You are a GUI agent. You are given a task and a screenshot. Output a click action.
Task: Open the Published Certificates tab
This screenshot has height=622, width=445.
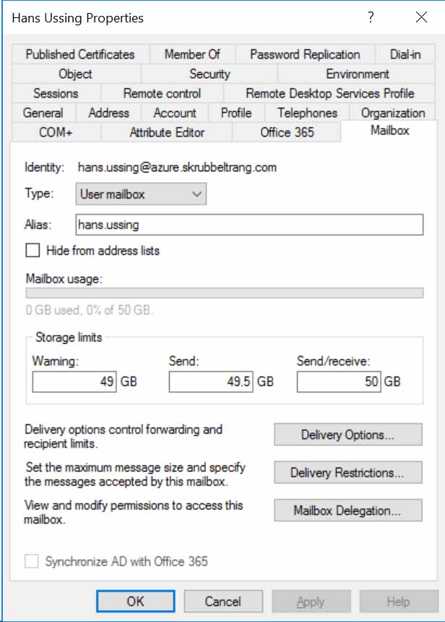(79, 54)
